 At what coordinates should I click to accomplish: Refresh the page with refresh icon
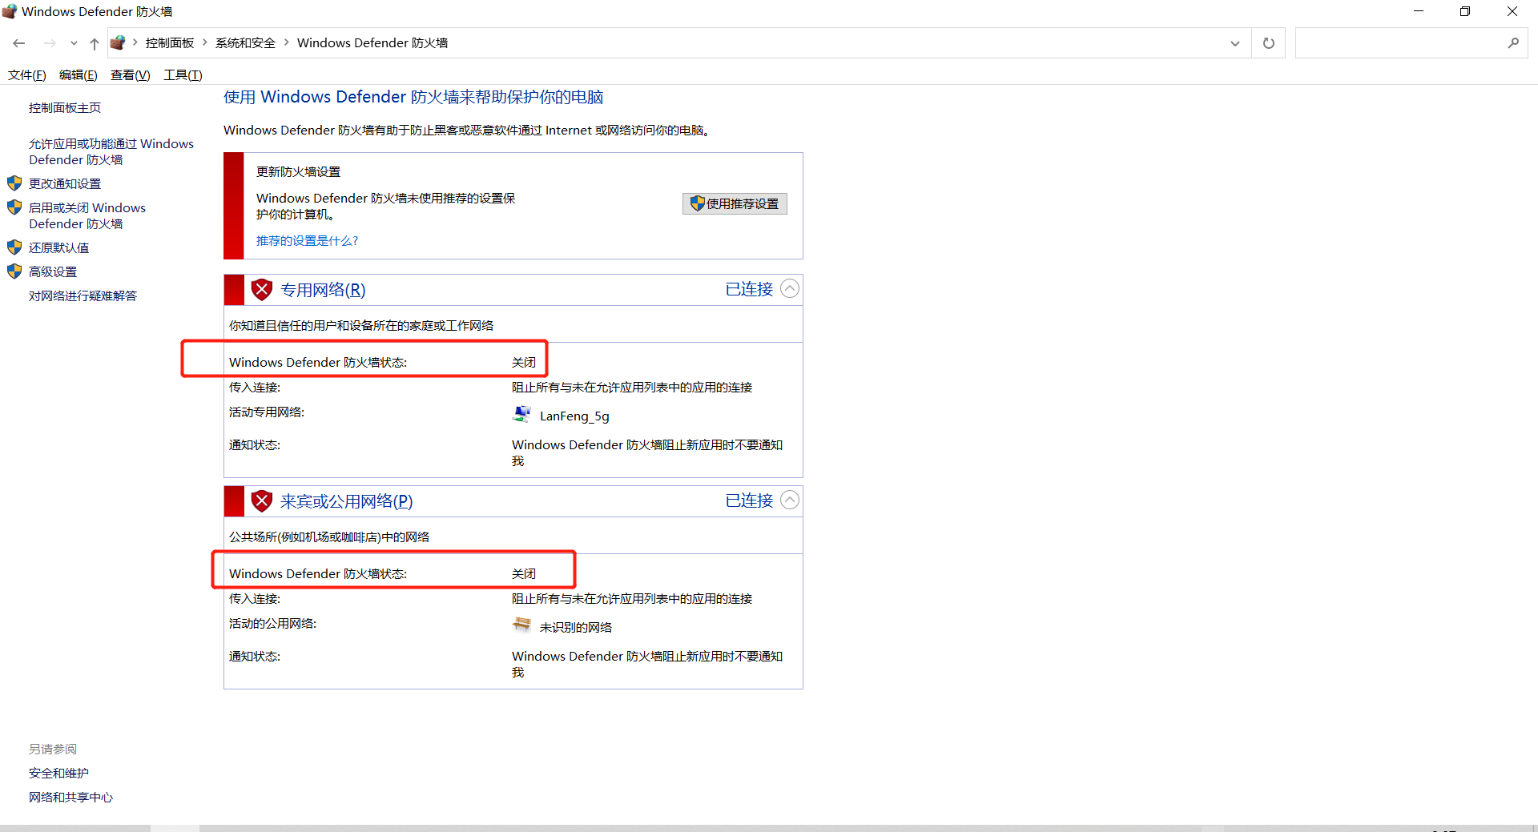point(1269,43)
